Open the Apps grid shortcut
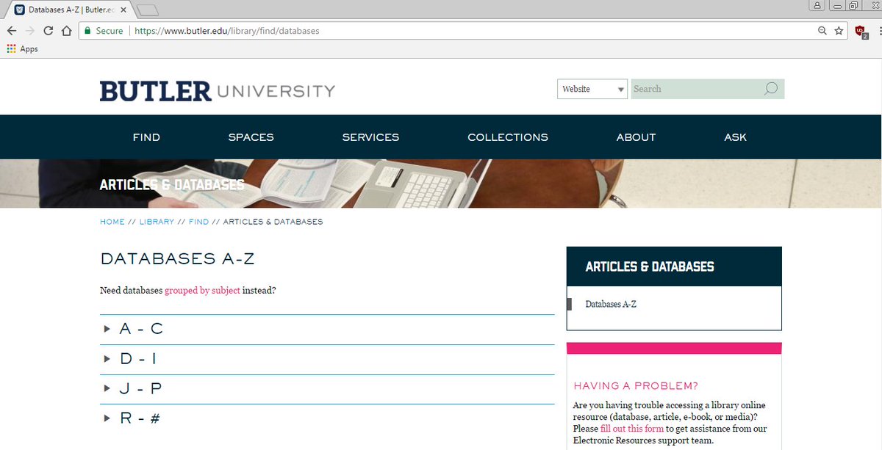The image size is (882, 450). tap(22, 49)
